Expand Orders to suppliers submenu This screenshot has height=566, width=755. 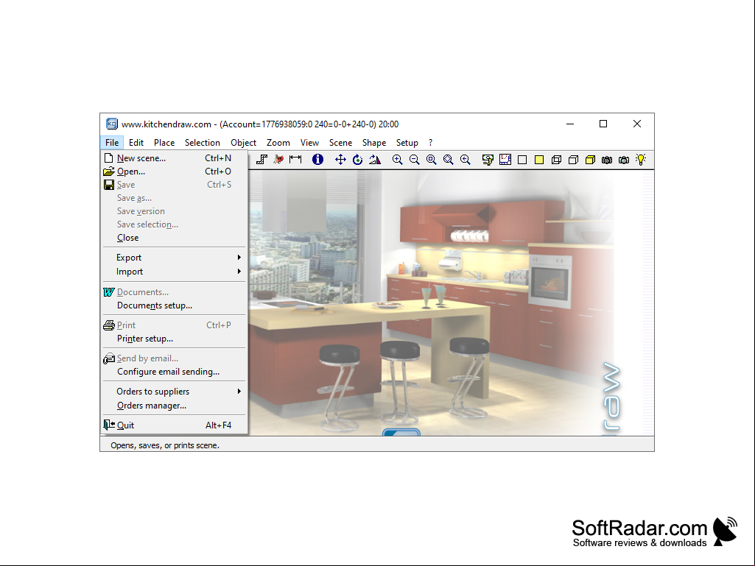click(175, 392)
